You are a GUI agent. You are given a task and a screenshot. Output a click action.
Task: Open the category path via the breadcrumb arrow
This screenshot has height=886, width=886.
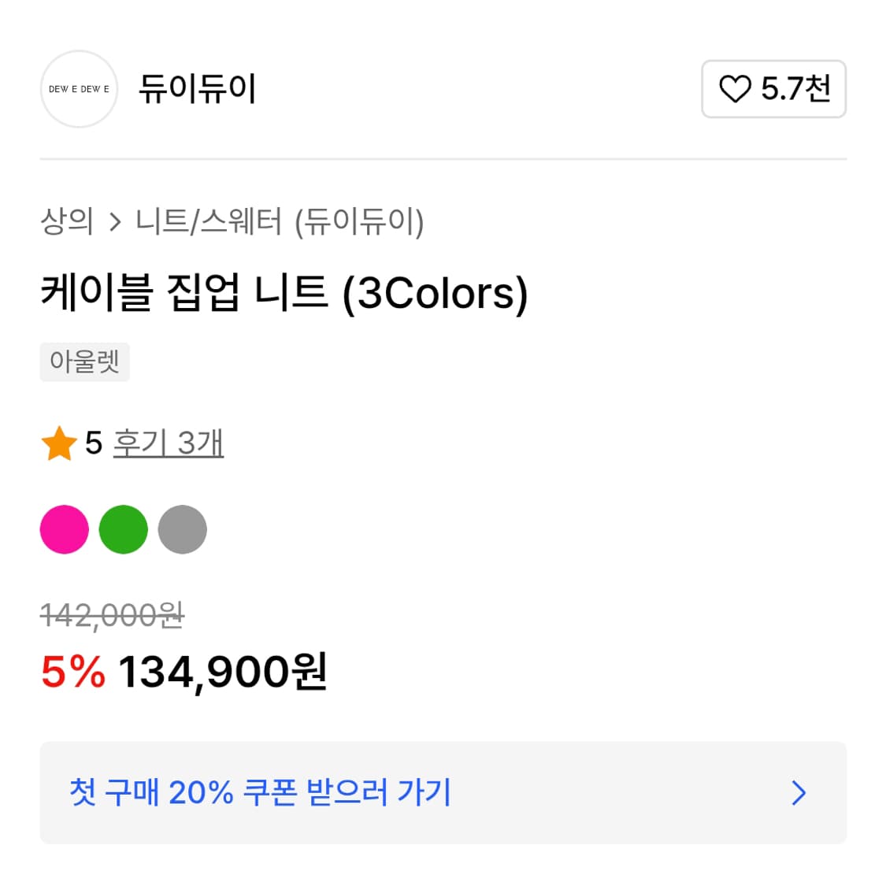pos(115,223)
